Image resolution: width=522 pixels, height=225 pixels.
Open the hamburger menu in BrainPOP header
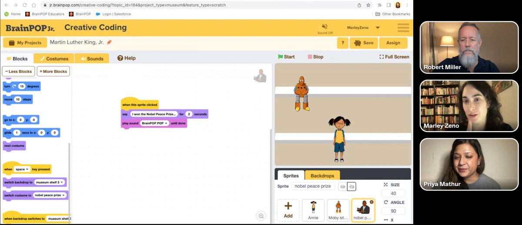click(x=403, y=27)
